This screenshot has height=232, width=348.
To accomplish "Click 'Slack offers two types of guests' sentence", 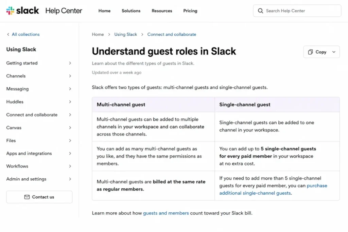I will 180,87.
